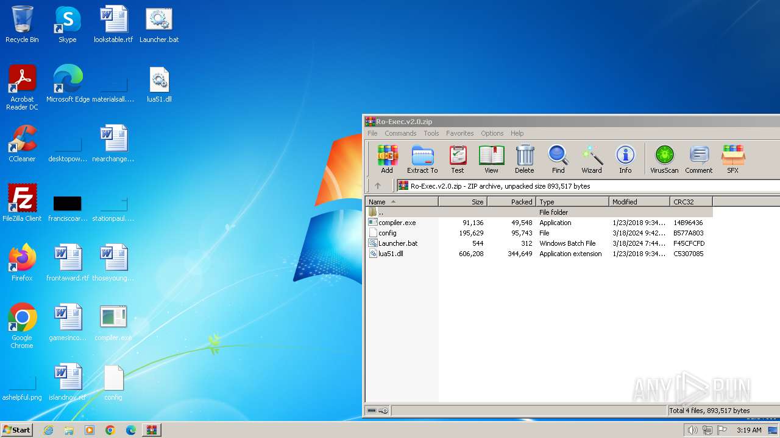The height and width of the screenshot is (438, 780).
Task: Launch the Wizard tool
Action: pos(591,159)
